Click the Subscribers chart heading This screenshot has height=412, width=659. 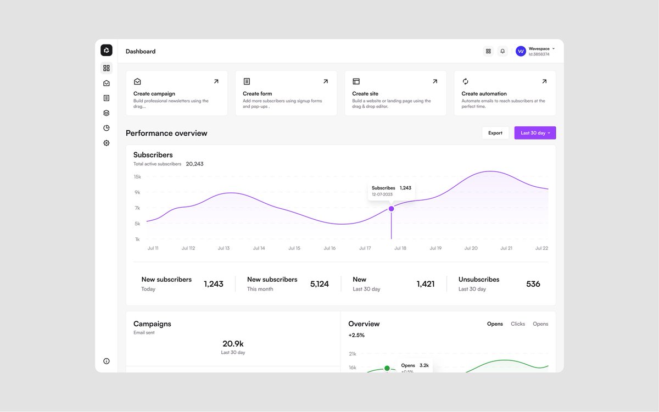pyautogui.click(x=153, y=155)
